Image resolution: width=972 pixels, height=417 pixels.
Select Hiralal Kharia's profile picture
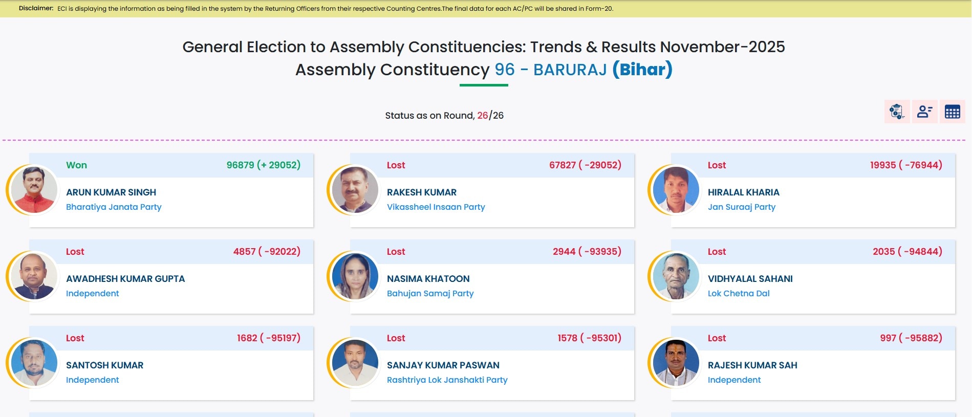tap(676, 190)
